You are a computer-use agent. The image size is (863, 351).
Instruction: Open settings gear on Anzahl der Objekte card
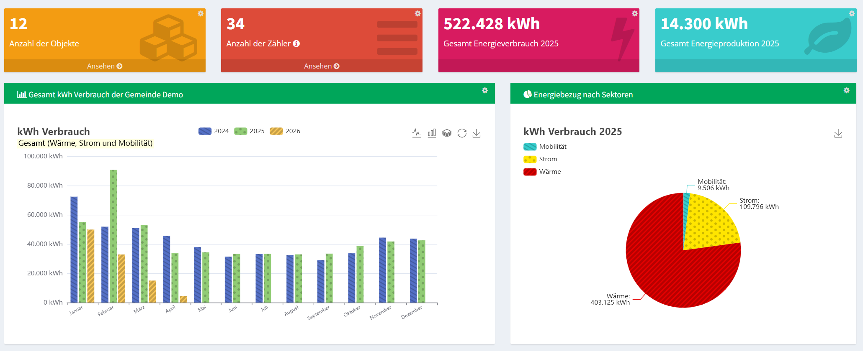pyautogui.click(x=201, y=14)
